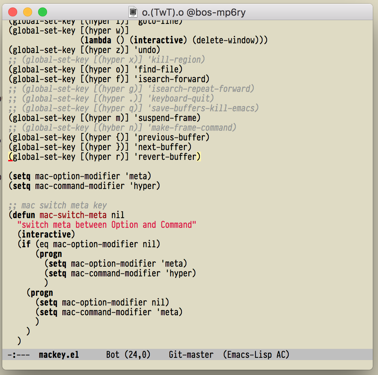Click the Bot position indicator in mode line
378x375 pixels.
point(113,354)
